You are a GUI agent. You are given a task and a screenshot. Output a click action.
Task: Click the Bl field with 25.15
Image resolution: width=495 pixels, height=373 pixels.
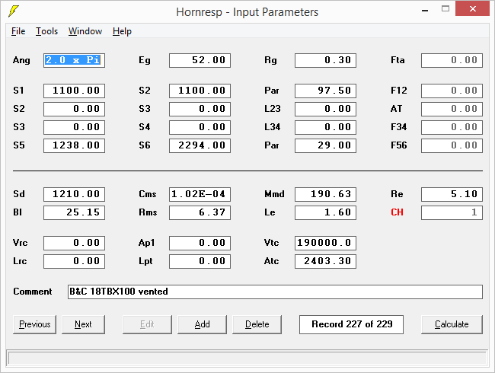pyautogui.click(x=74, y=212)
